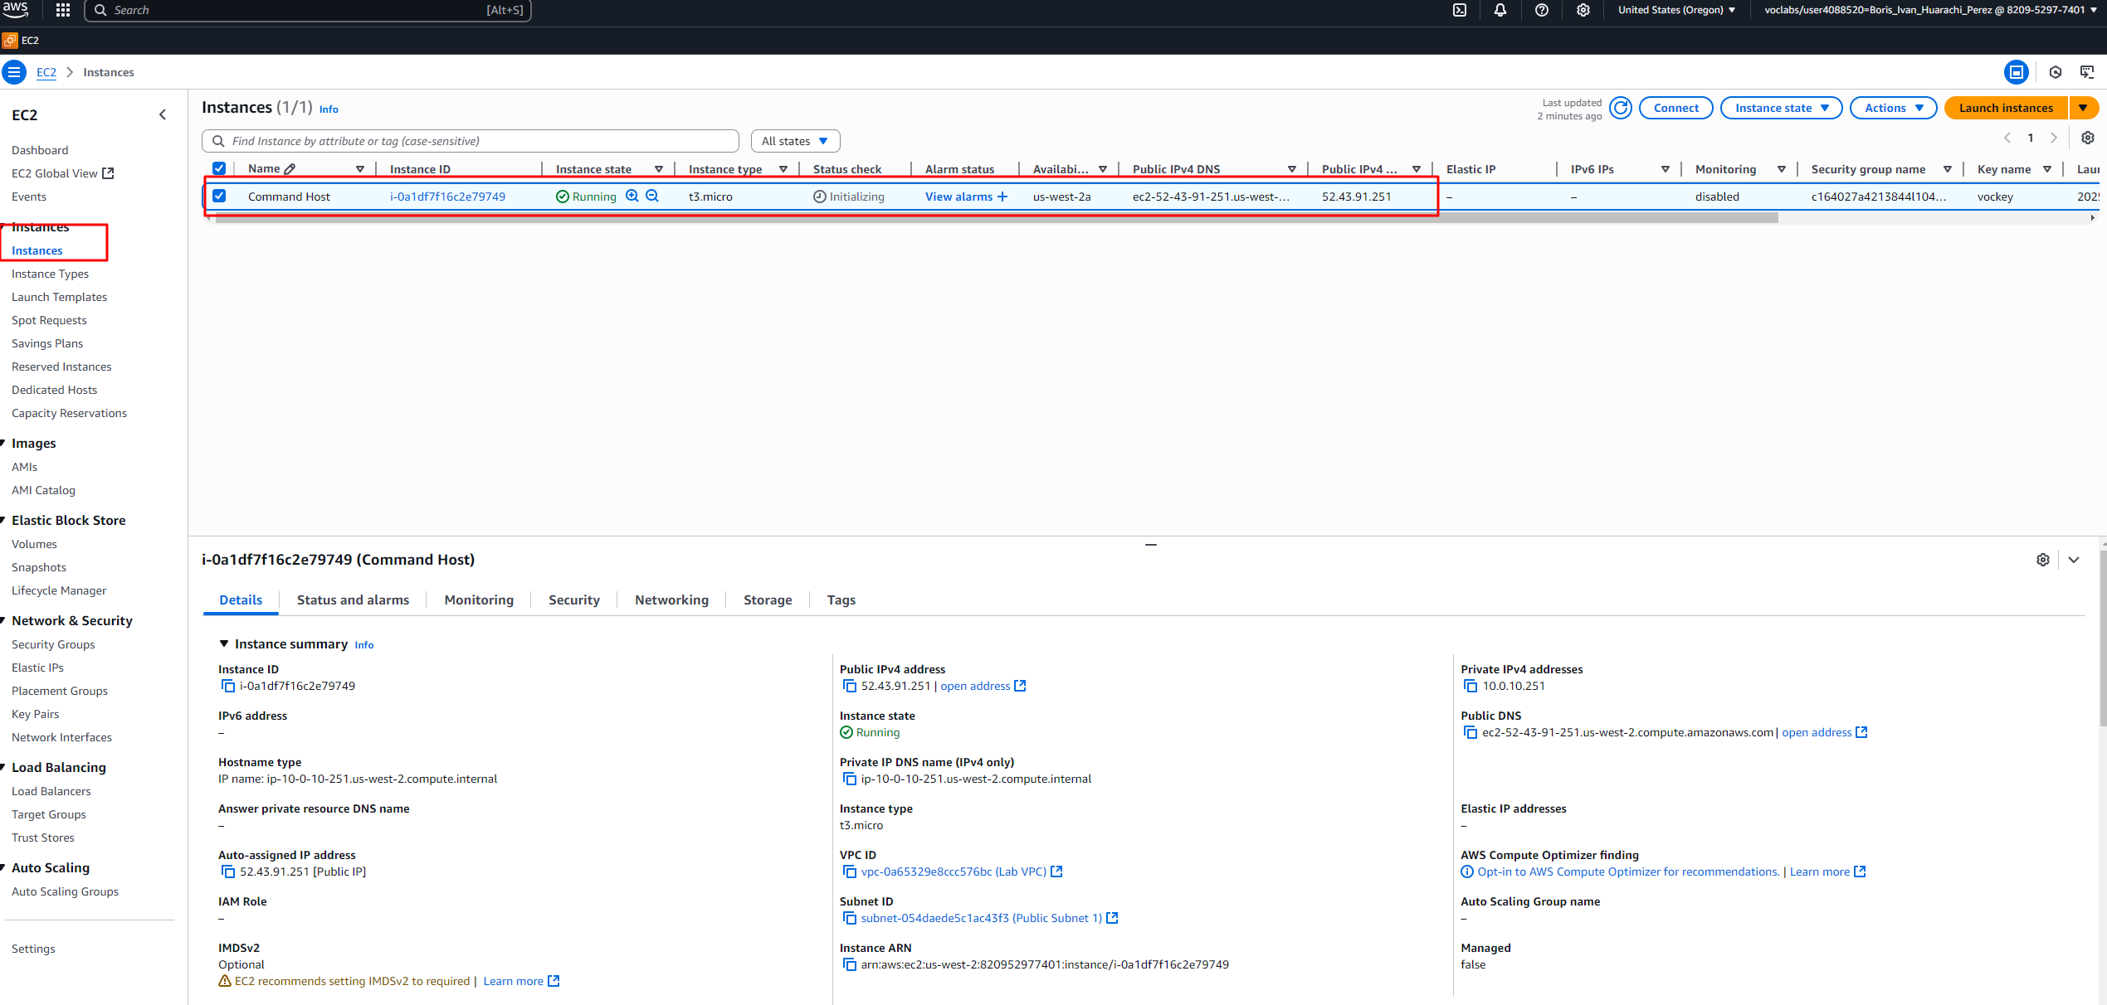Open the Actions dropdown
Screen dimensions: 2107x1005
click(1893, 108)
